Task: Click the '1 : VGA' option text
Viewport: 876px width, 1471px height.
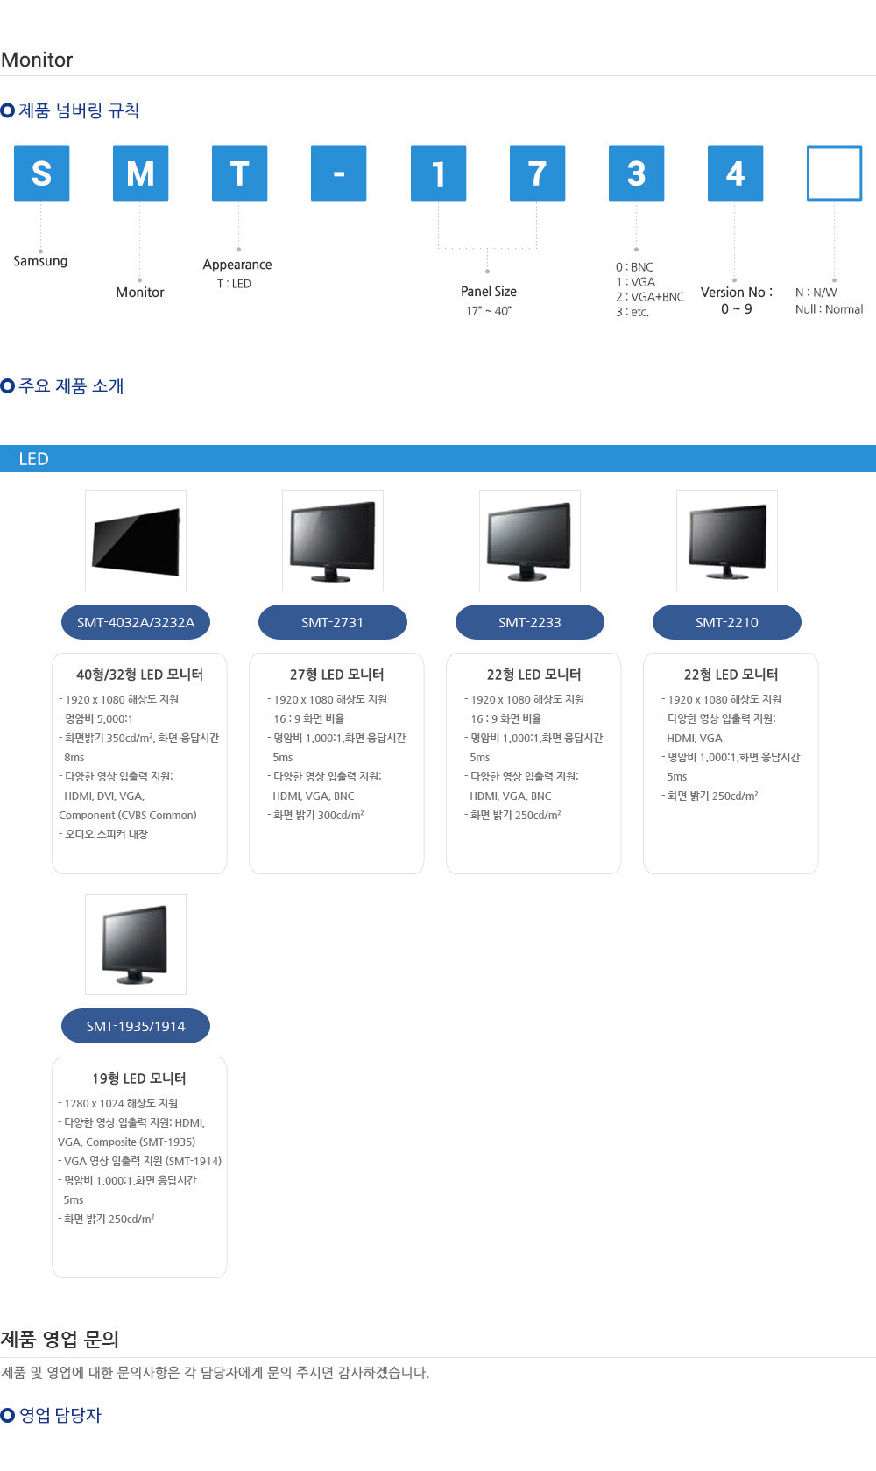Action: pos(635,282)
